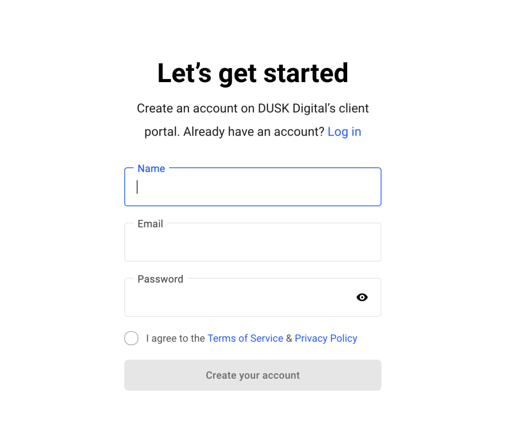Submit the signup form button
The height and width of the screenshot is (446, 526).
(253, 375)
